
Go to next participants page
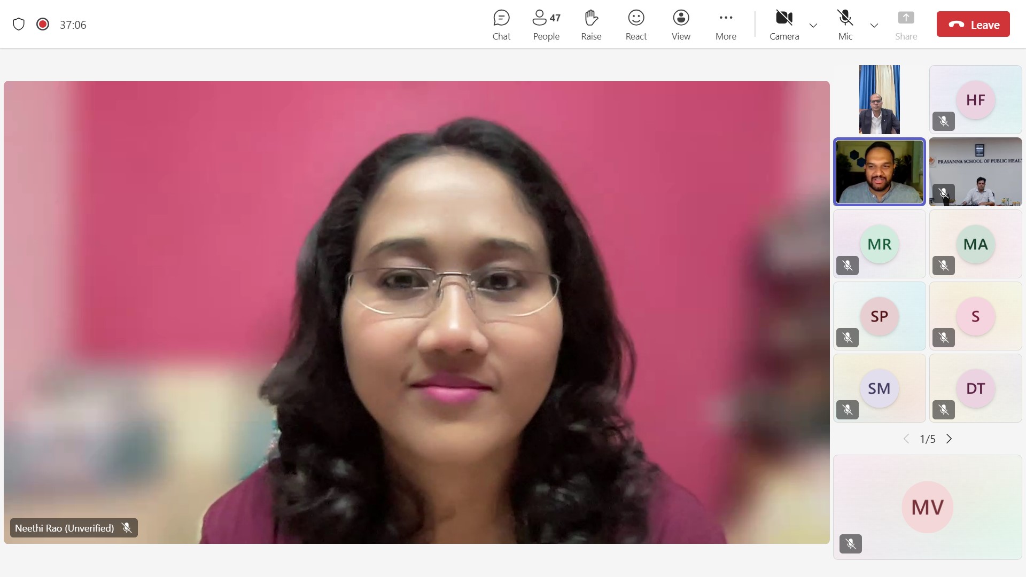coord(949,439)
